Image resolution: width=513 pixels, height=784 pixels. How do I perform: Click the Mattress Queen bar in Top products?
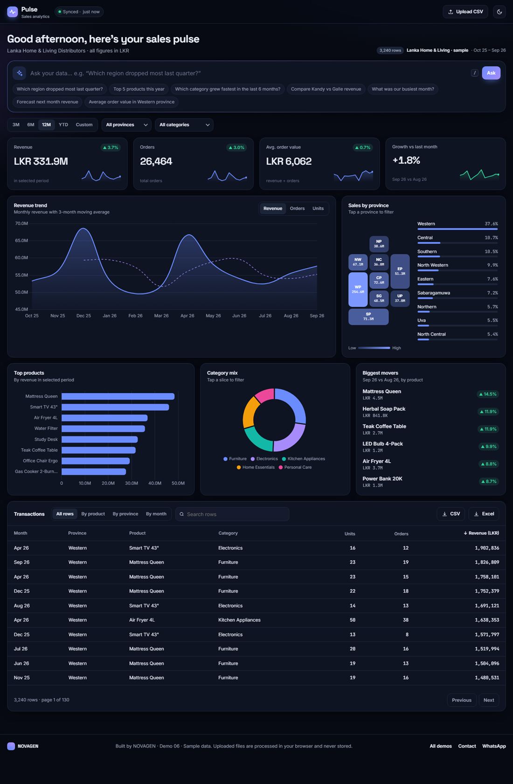coord(118,396)
